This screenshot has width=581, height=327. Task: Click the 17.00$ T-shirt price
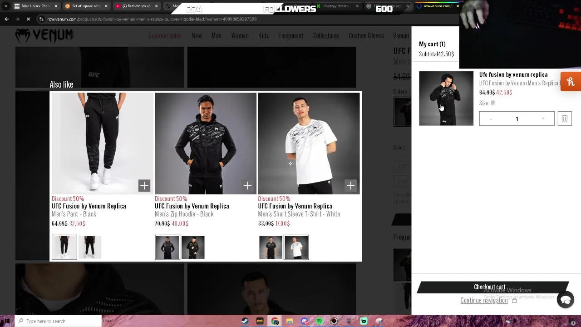283,223
